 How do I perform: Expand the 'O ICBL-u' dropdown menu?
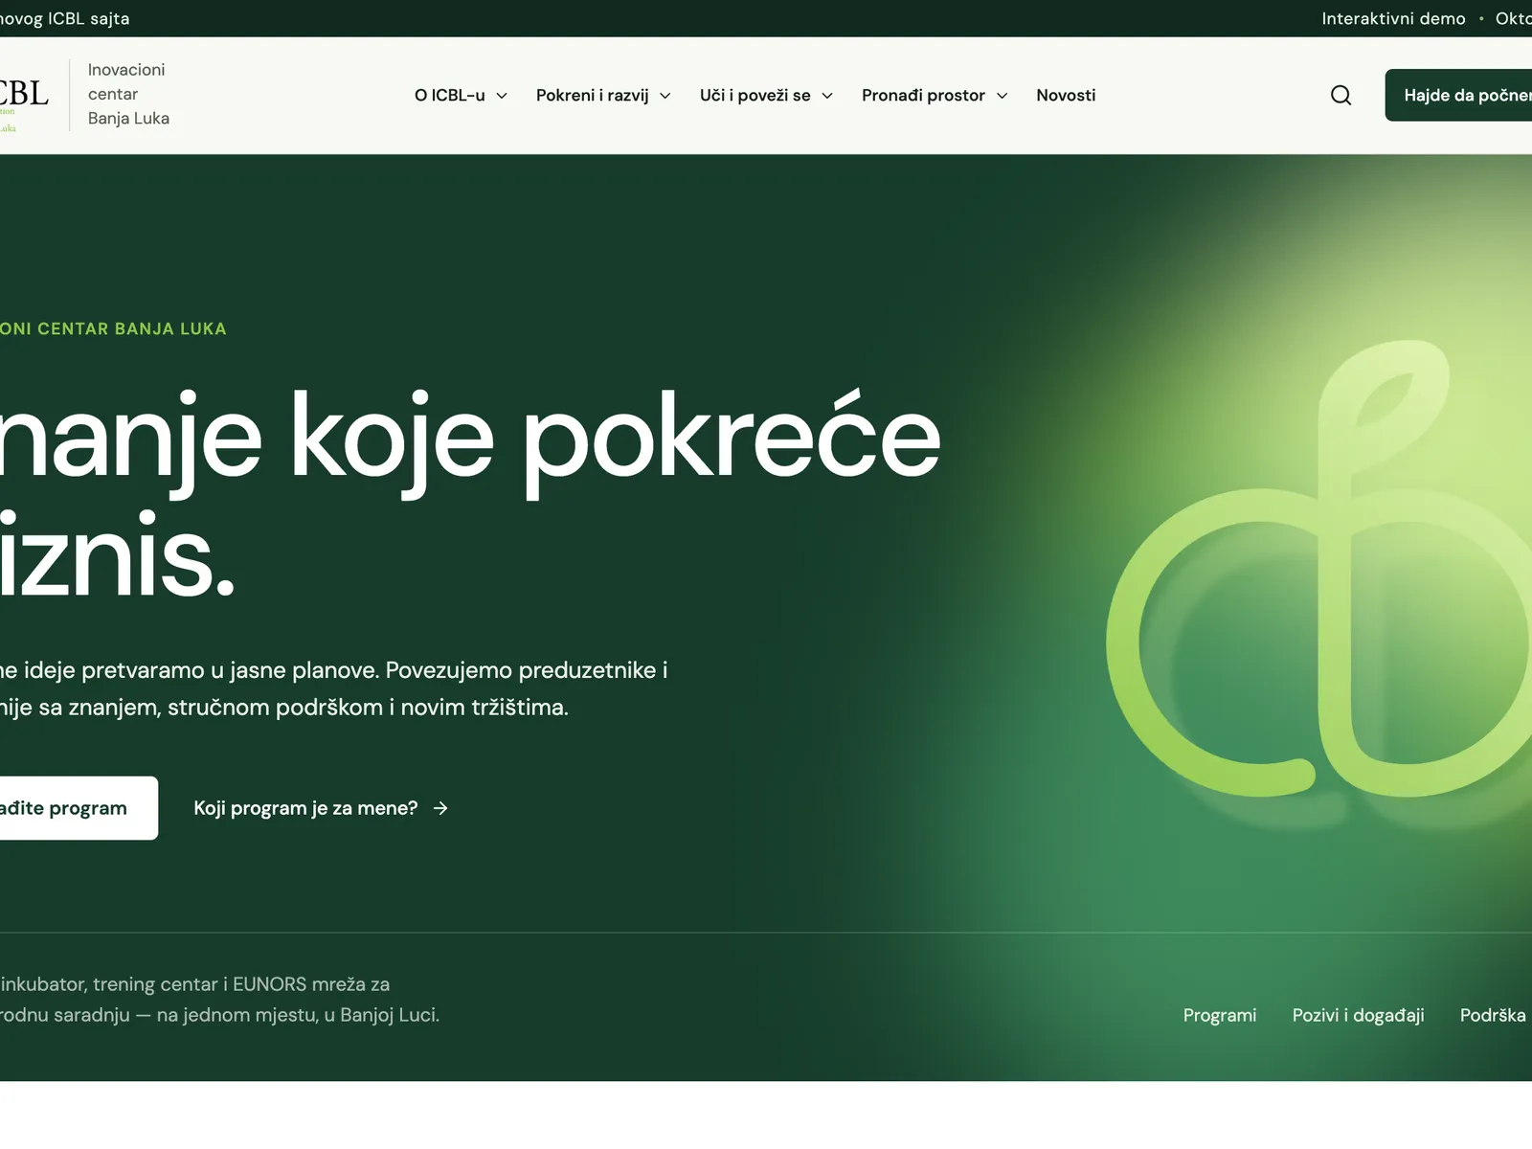(461, 95)
